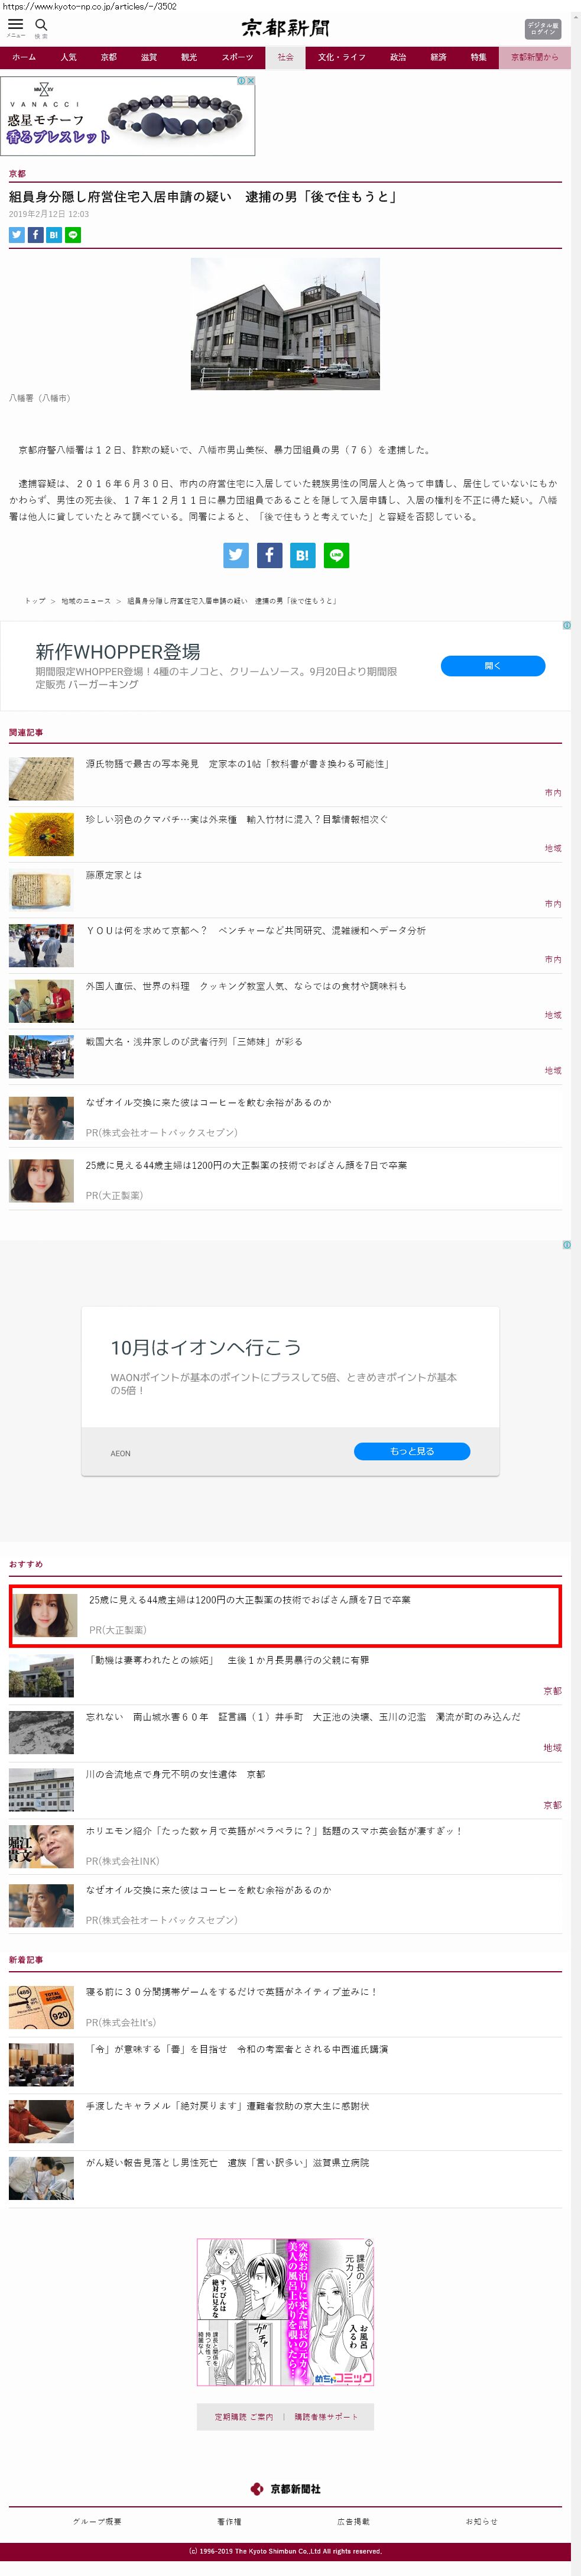
Task: Click large Twitter share icon below article
Action: (x=236, y=555)
